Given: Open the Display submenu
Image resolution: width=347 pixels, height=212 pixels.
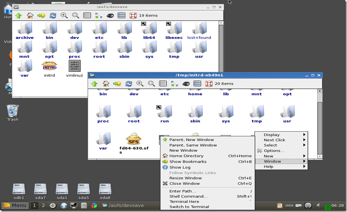Looking at the screenshot, I should pyautogui.click(x=281, y=135).
